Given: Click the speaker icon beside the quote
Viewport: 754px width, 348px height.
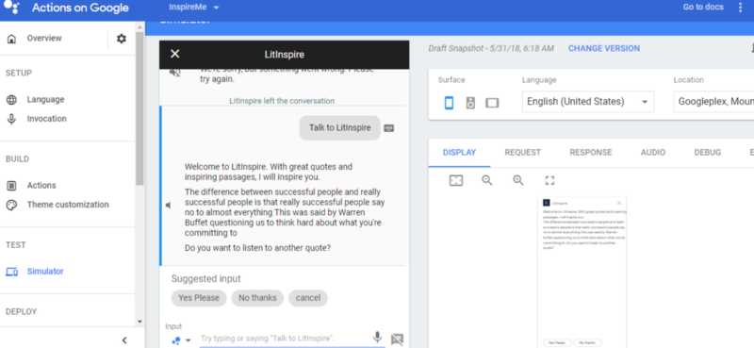Looking at the screenshot, I should (x=169, y=206).
